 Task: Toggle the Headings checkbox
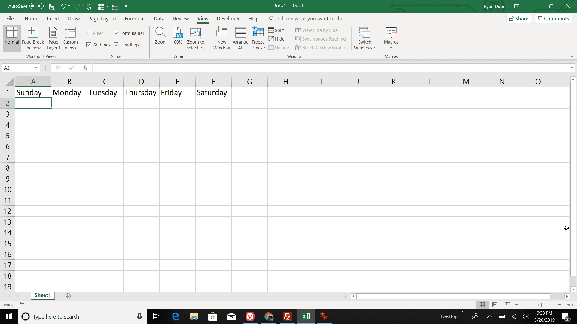click(x=117, y=45)
